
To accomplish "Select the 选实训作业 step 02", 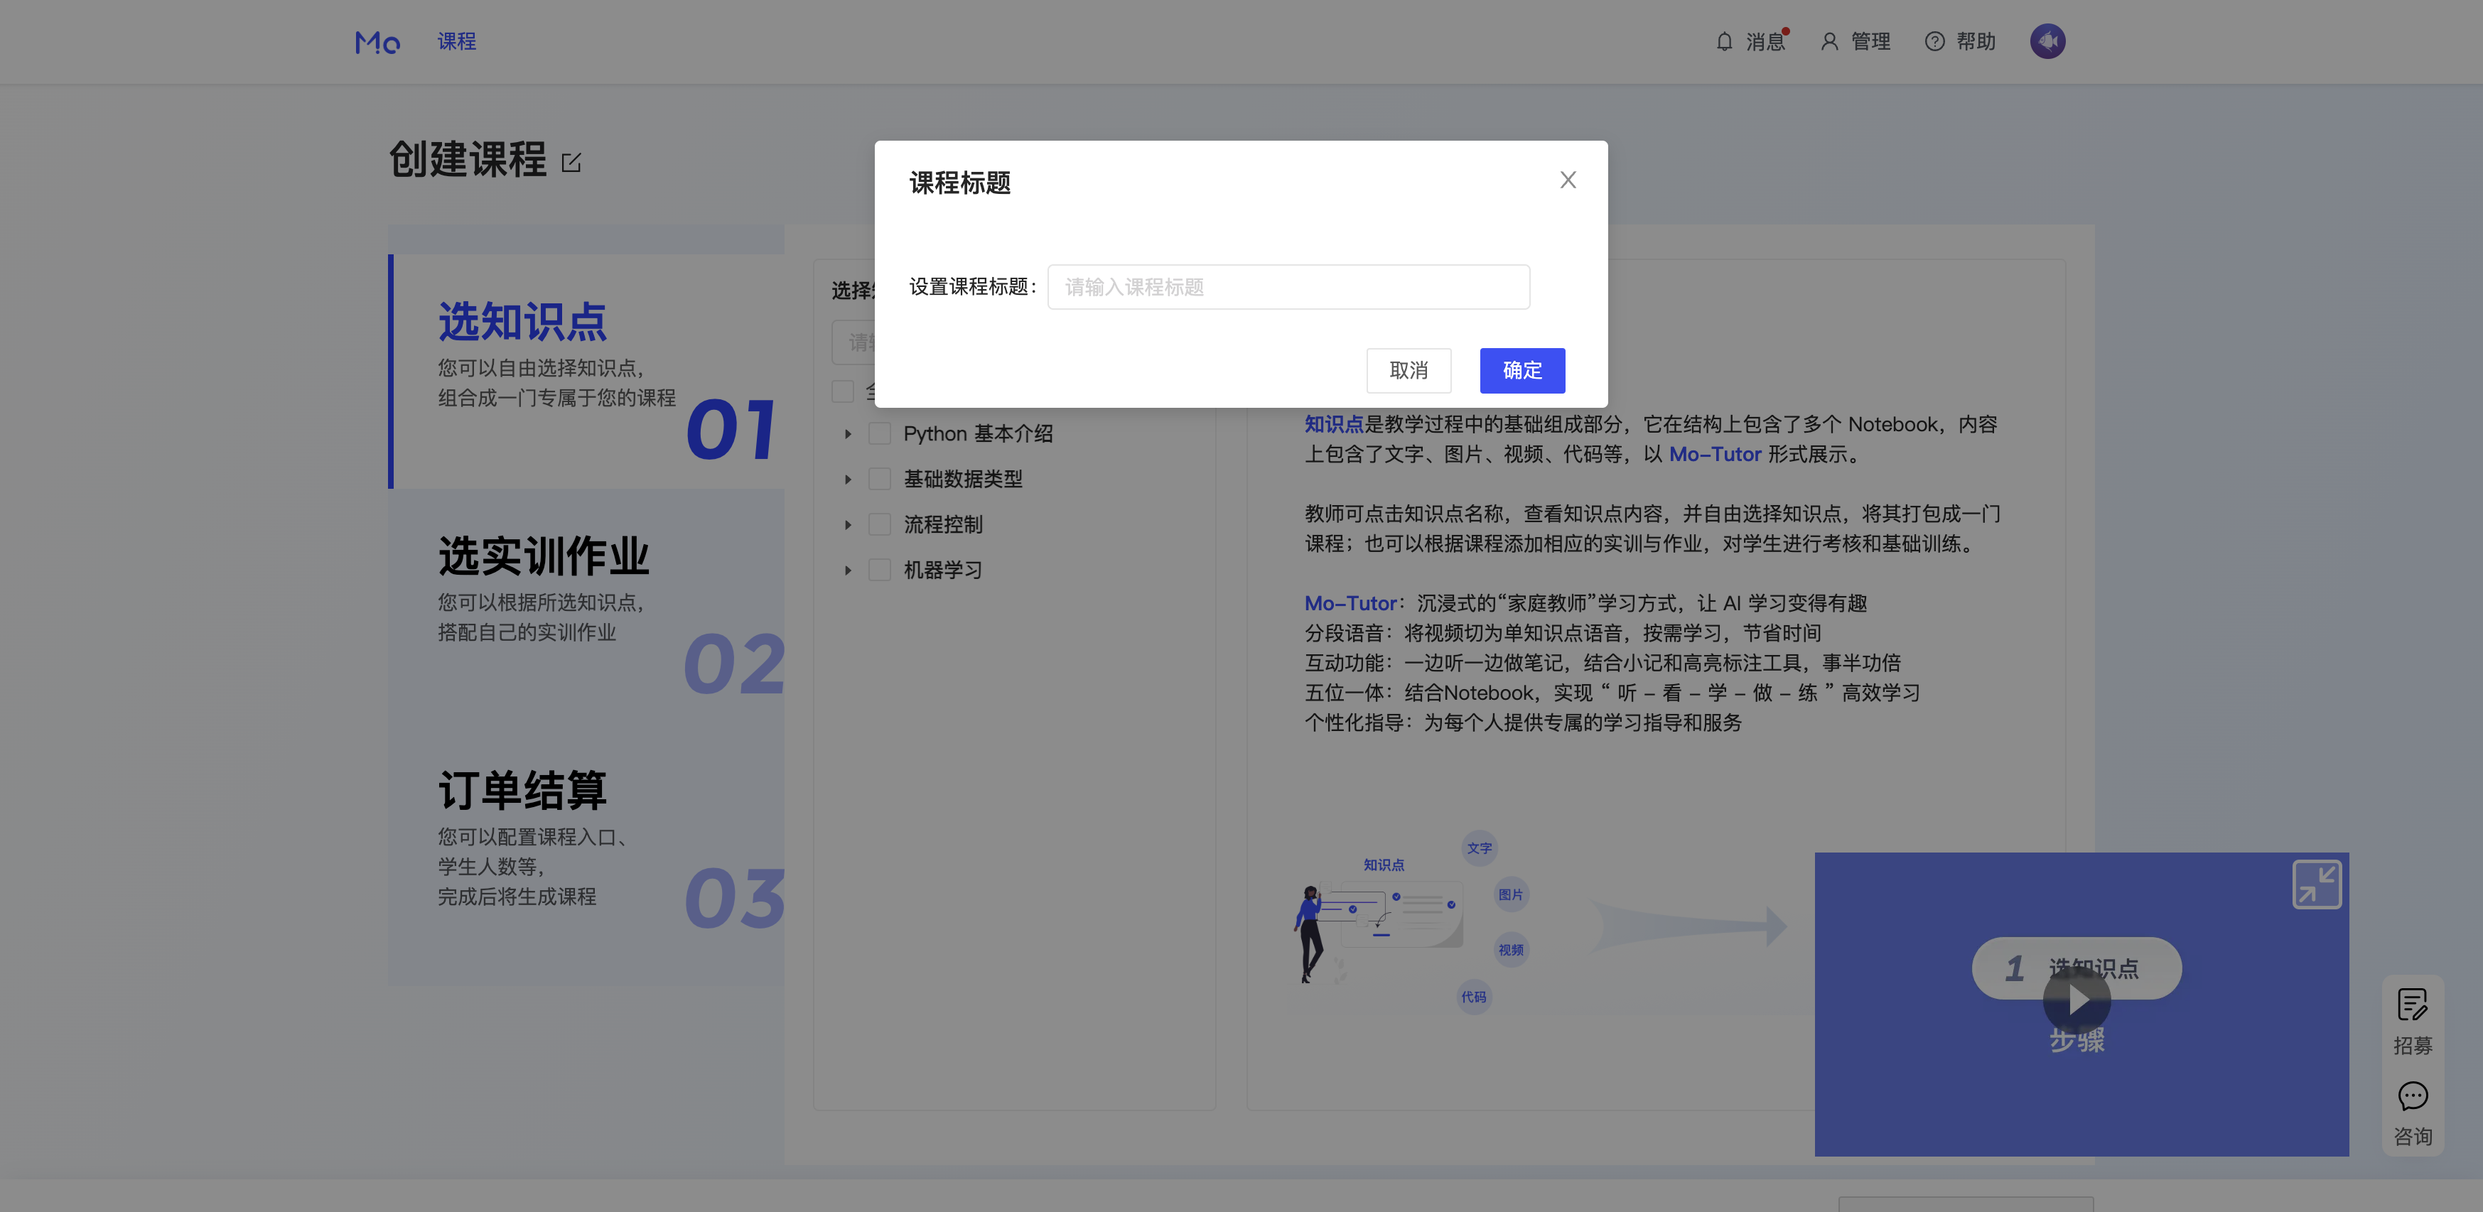I will point(587,607).
